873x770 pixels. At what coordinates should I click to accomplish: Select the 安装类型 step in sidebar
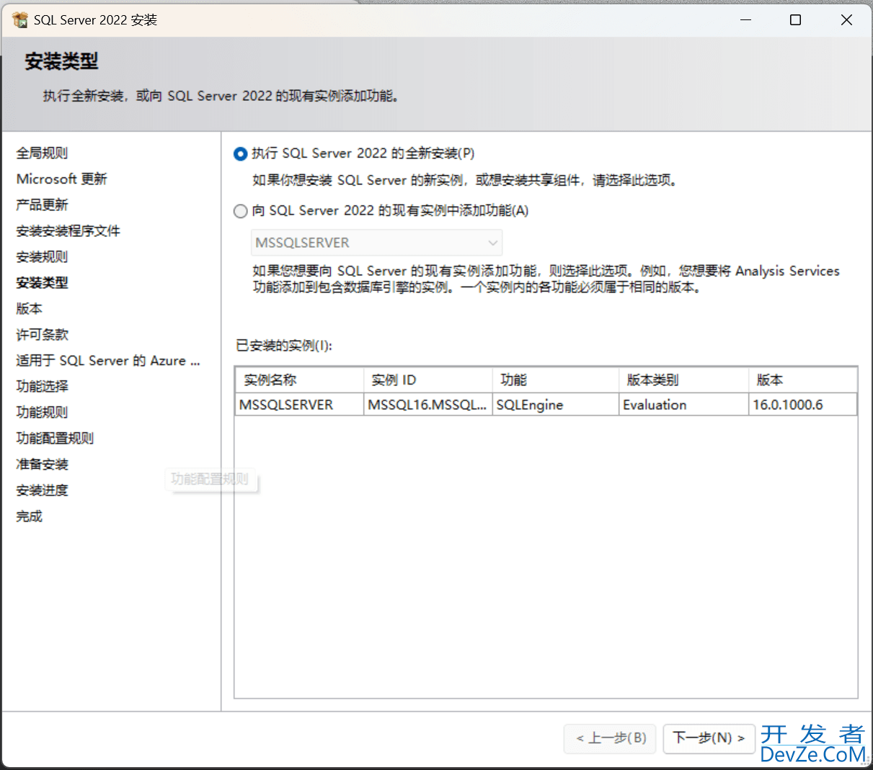click(x=42, y=283)
